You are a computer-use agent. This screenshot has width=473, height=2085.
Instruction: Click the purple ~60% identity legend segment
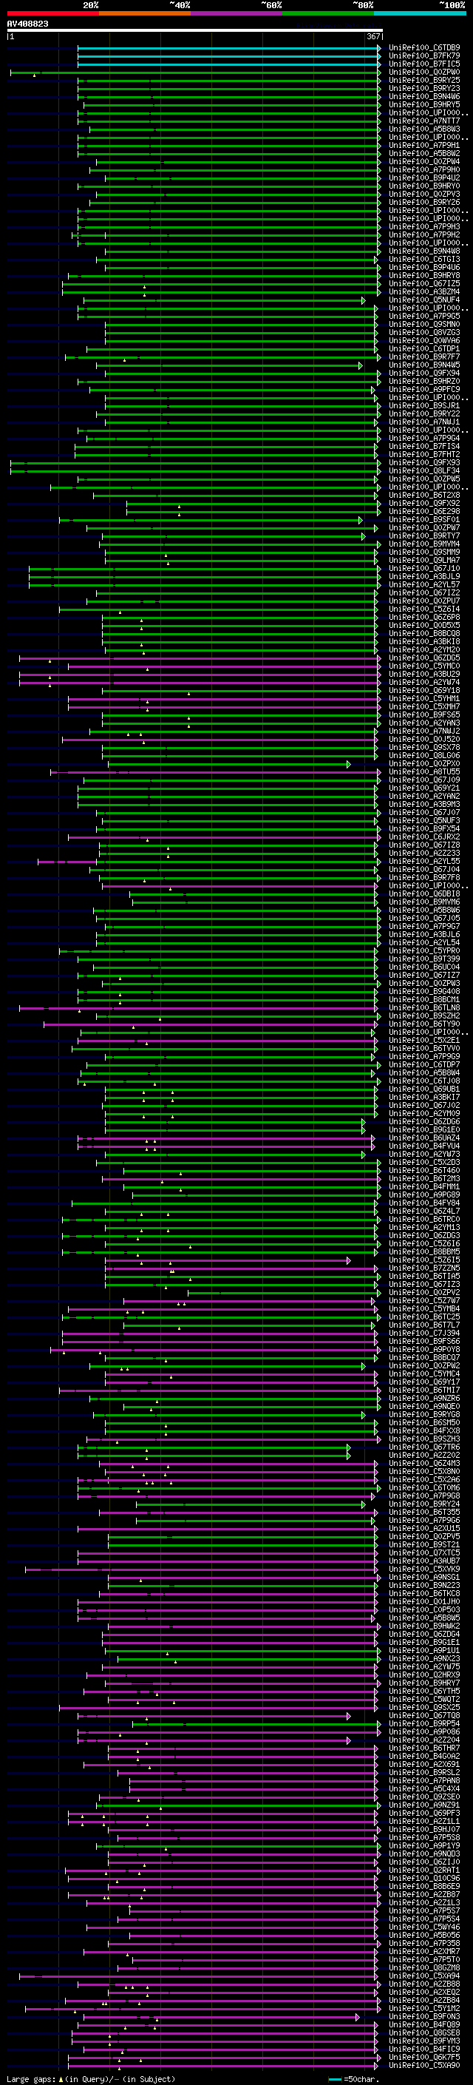click(236, 13)
